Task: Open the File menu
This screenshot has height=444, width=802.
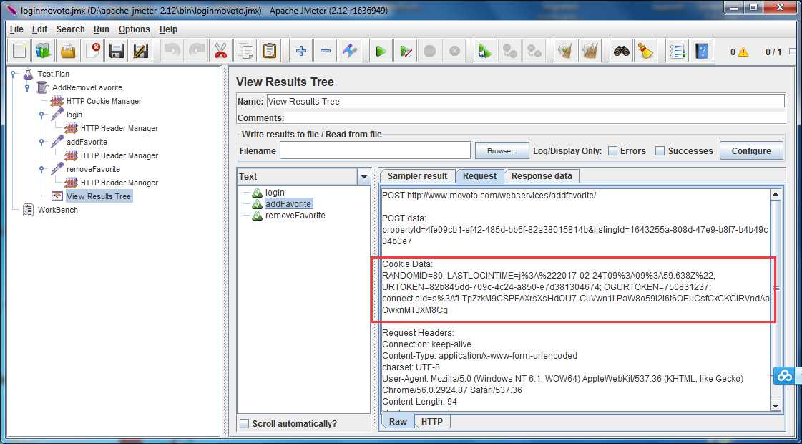Action: pyautogui.click(x=16, y=29)
